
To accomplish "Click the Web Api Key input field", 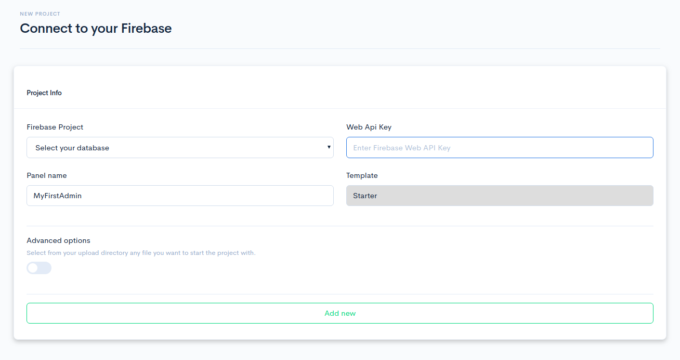I will 500,148.
